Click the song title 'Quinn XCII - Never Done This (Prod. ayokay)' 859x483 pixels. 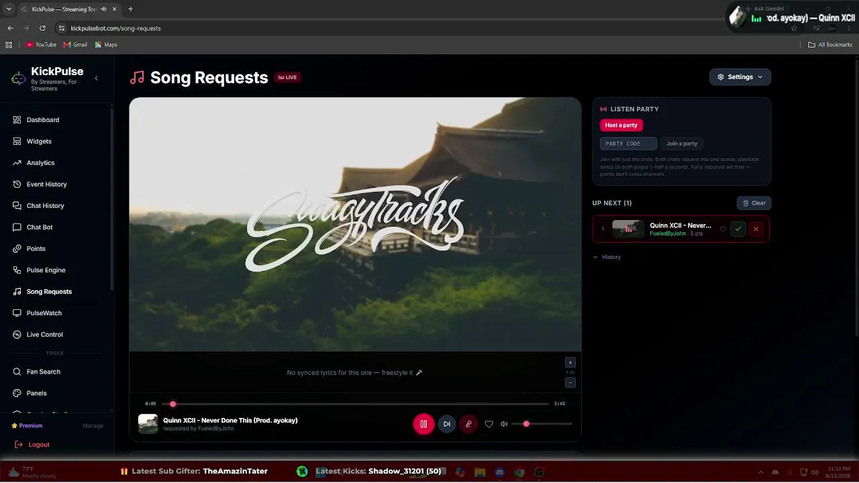[230, 421]
